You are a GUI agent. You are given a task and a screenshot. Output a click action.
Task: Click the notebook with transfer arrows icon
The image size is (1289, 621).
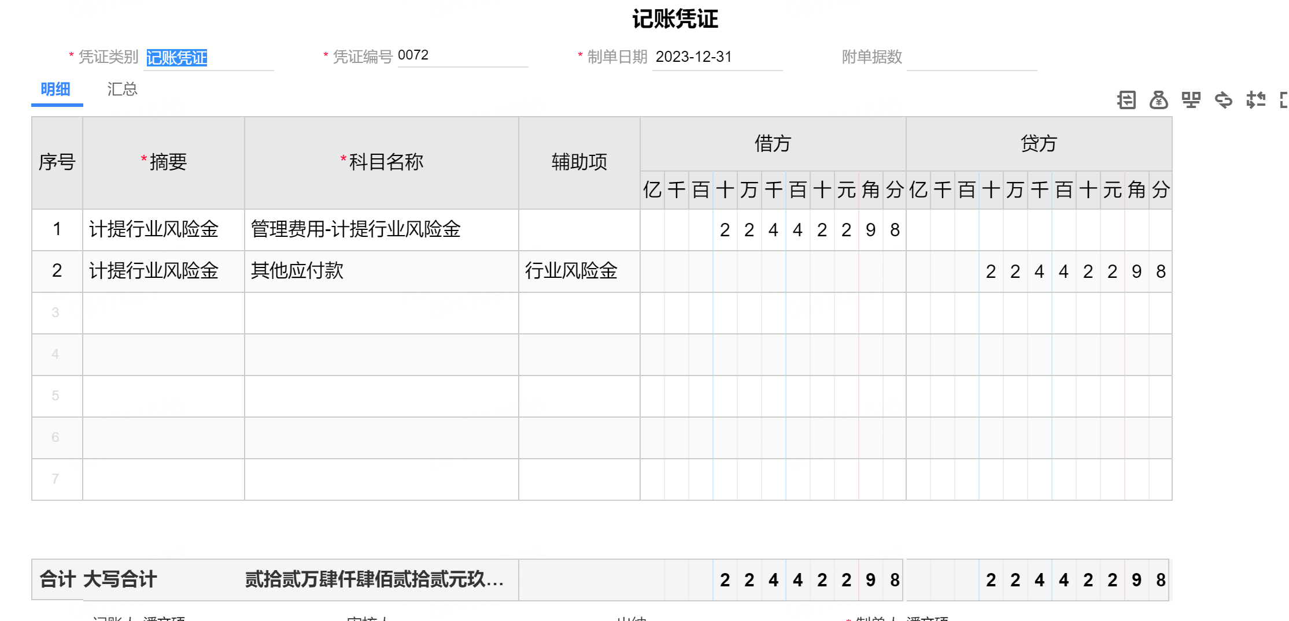click(x=1126, y=100)
